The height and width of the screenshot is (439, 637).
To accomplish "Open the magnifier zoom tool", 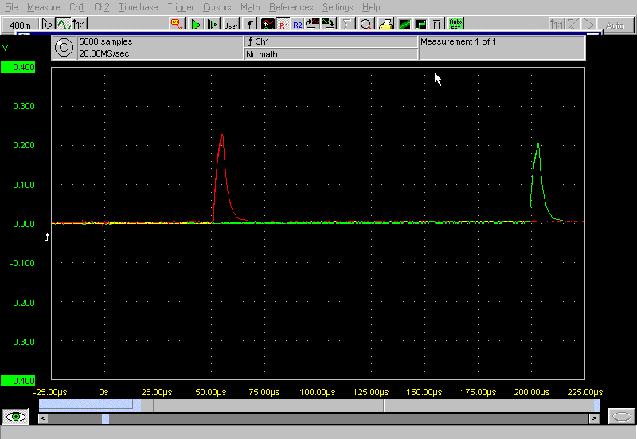I will click(x=366, y=25).
